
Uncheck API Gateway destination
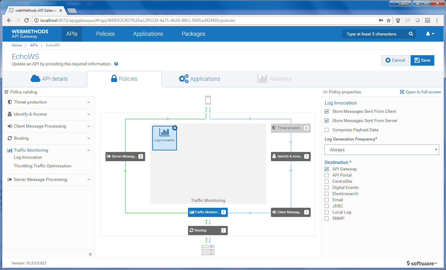[x=327, y=169]
